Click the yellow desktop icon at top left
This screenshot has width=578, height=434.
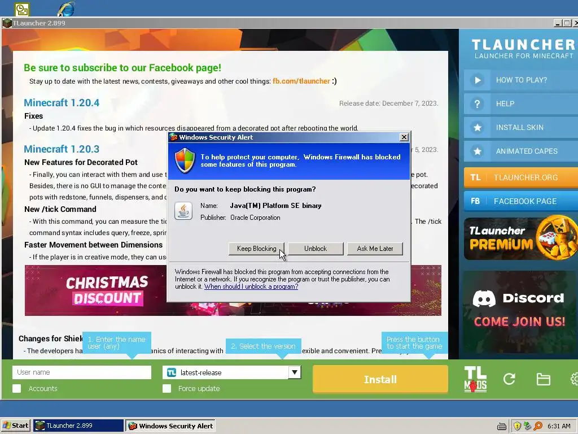pos(22,10)
